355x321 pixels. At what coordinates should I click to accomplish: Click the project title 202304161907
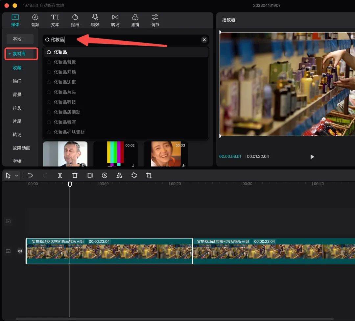[x=267, y=6]
